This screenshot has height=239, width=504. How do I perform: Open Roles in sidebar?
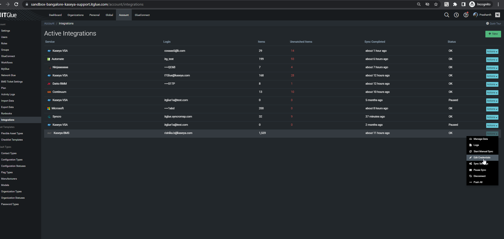click(x=4, y=44)
